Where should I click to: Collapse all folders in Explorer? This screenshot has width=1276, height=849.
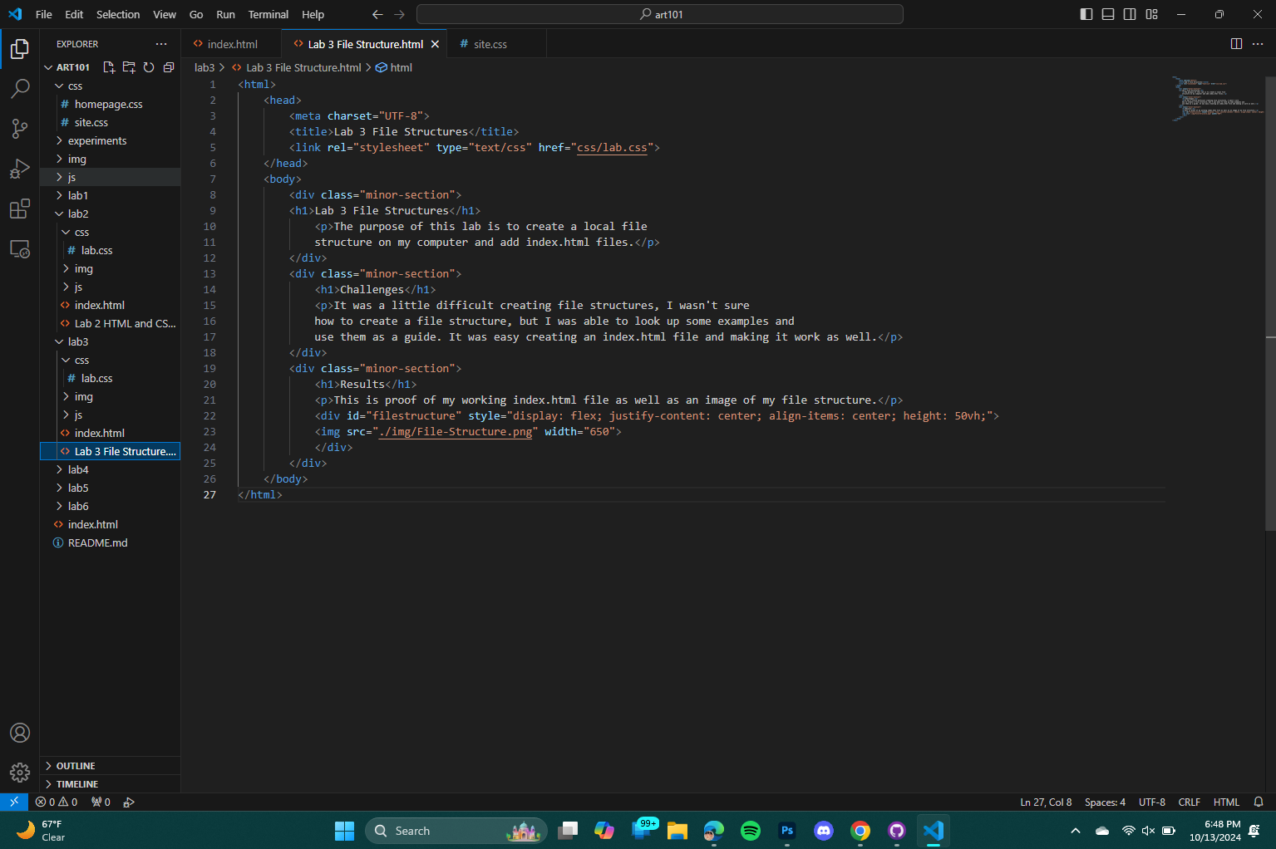click(x=169, y=67)
